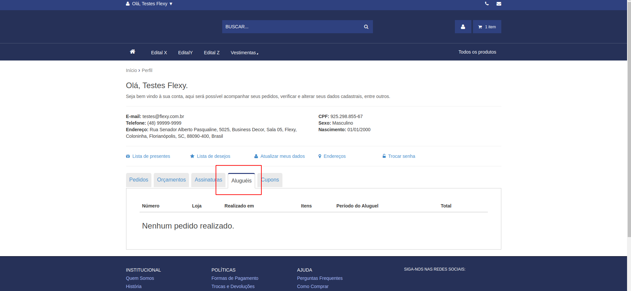Image resolution: width=631 pixels, height=291 pixels.
Task: Switch to the Orçamentos tab
Action: point(171,180)
